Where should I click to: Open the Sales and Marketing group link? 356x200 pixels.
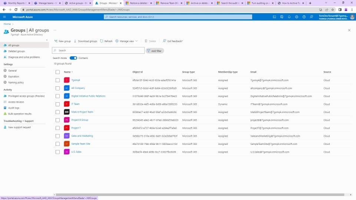[x=82, y=136]
